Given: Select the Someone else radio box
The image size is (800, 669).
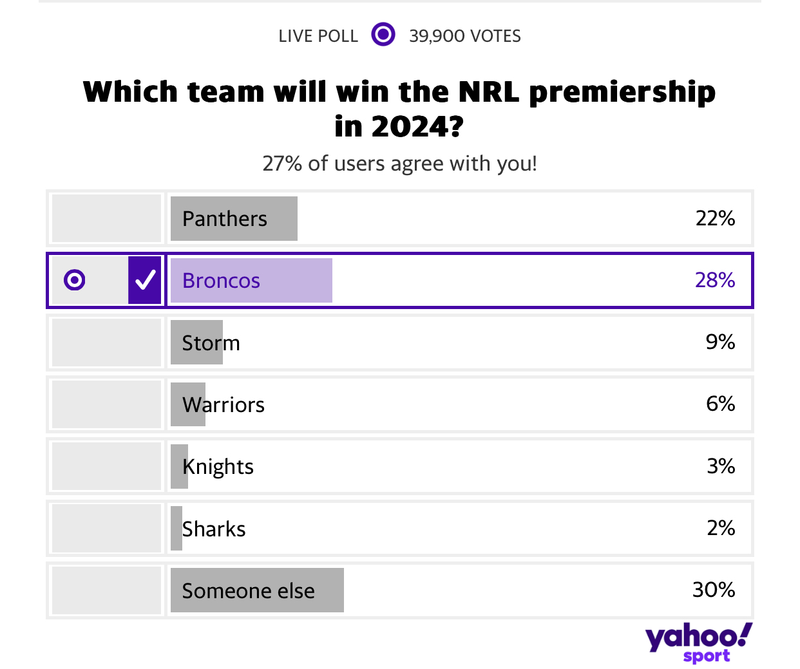Looking at the screenshot, I should tap(106, 590).
